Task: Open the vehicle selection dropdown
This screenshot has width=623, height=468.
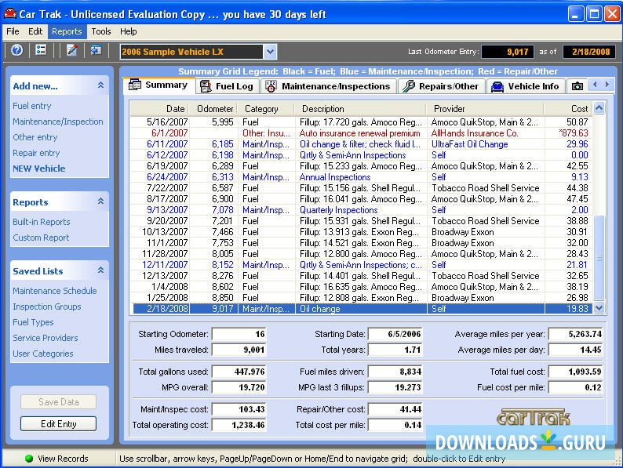Action: click(270, 52)
